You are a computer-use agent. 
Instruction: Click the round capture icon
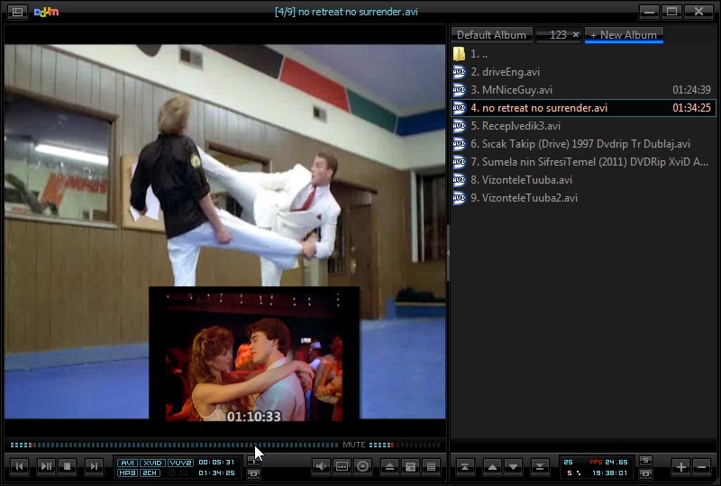click(363, 466)
